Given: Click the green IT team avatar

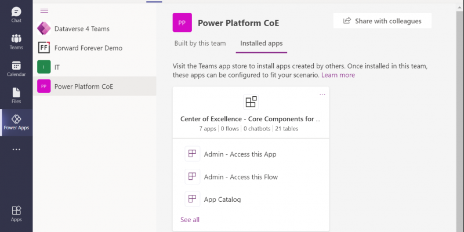Looking at the screenshot, I should pos(44,67).
